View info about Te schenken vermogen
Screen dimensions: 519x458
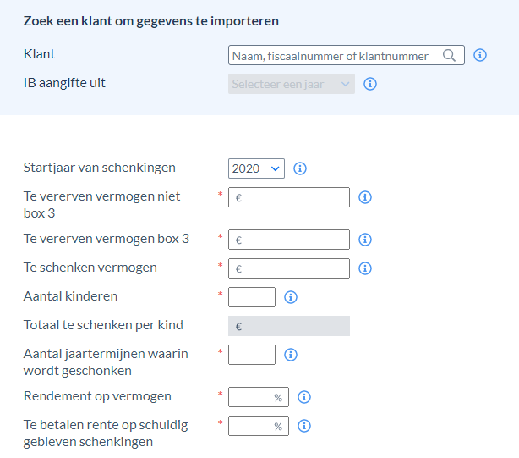point(365,268)
